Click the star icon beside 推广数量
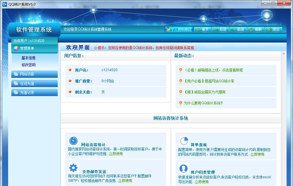This screenshot has height=186, width=293. pyautogui.click(x=70, y=81)
